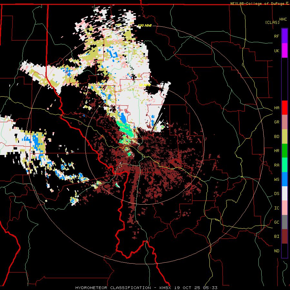Select the BI brown legend swatch
This screenshot has width=290, height=290.
click(285, 237)
